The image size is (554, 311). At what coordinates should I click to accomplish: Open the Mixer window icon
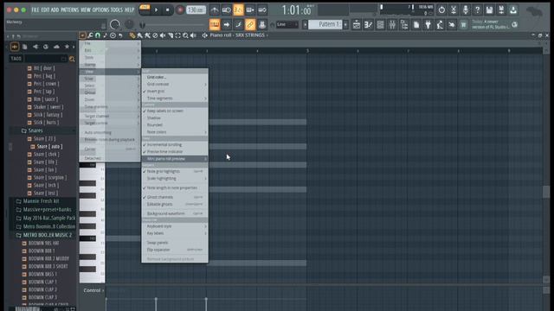pos(392,24)
